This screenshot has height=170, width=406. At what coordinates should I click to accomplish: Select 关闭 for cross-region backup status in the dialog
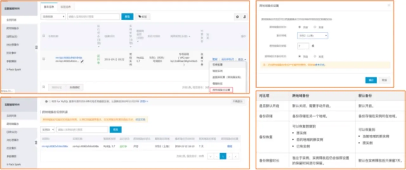click(315, 28)
